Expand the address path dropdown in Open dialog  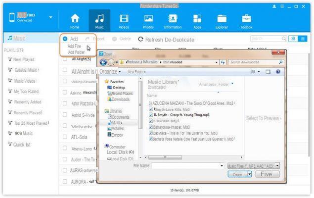[216, 62]
